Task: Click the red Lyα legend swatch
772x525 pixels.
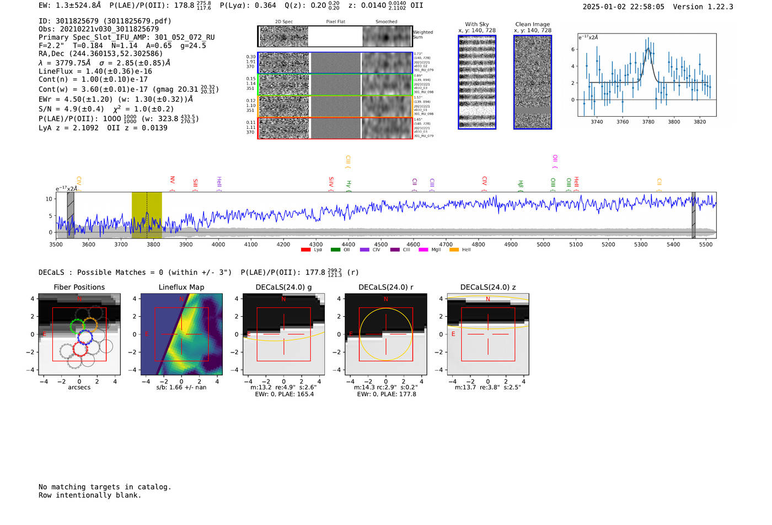Action: click(x=305, y=250)
